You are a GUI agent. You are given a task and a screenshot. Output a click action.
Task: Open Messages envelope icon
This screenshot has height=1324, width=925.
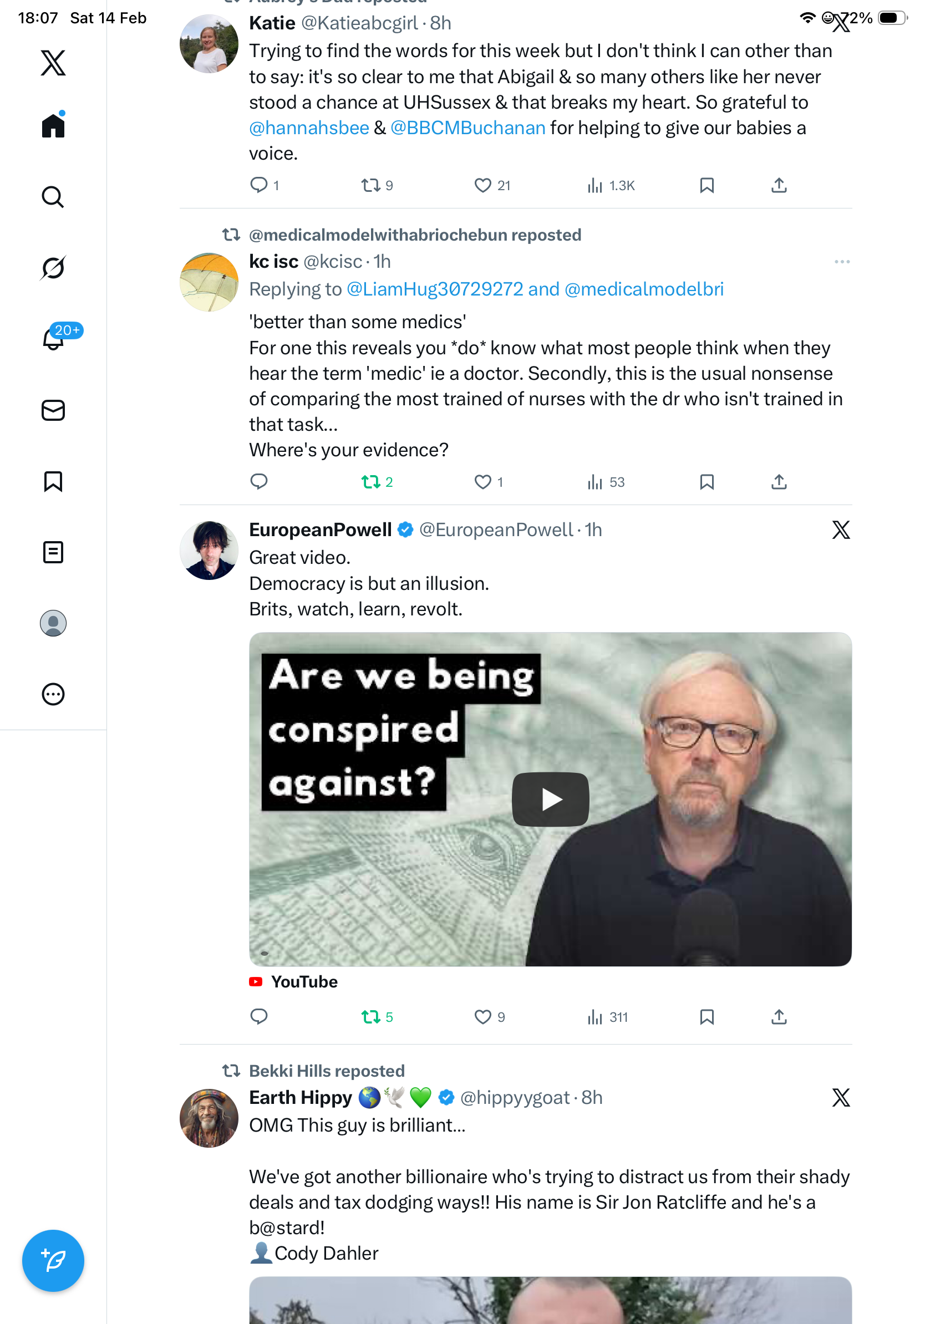pos(53,411)
